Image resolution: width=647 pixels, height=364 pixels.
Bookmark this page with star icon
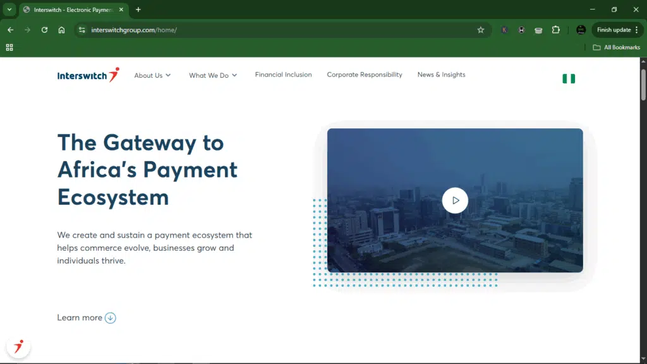[x=481, y=30]
